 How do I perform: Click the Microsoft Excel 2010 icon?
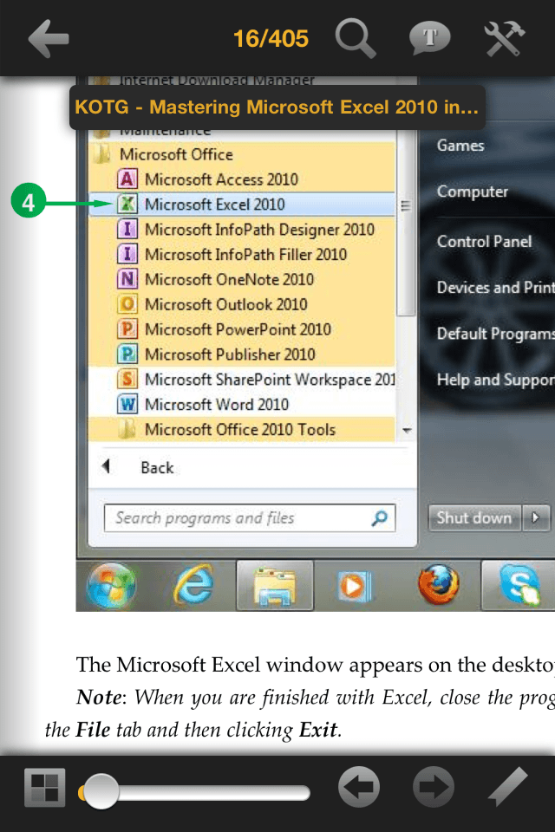pos(127,204)
